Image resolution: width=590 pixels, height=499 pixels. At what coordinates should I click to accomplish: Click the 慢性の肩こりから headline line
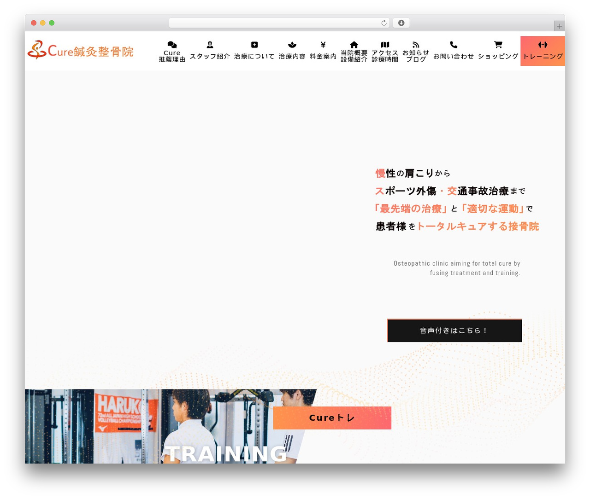[413, 174]
